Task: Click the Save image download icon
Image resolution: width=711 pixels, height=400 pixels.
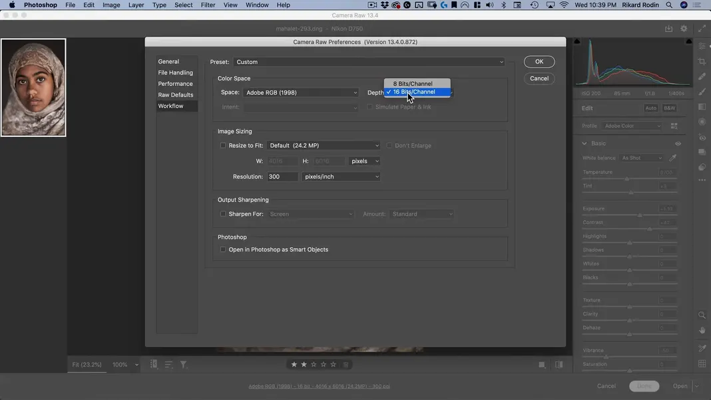Action: point(668,29)
